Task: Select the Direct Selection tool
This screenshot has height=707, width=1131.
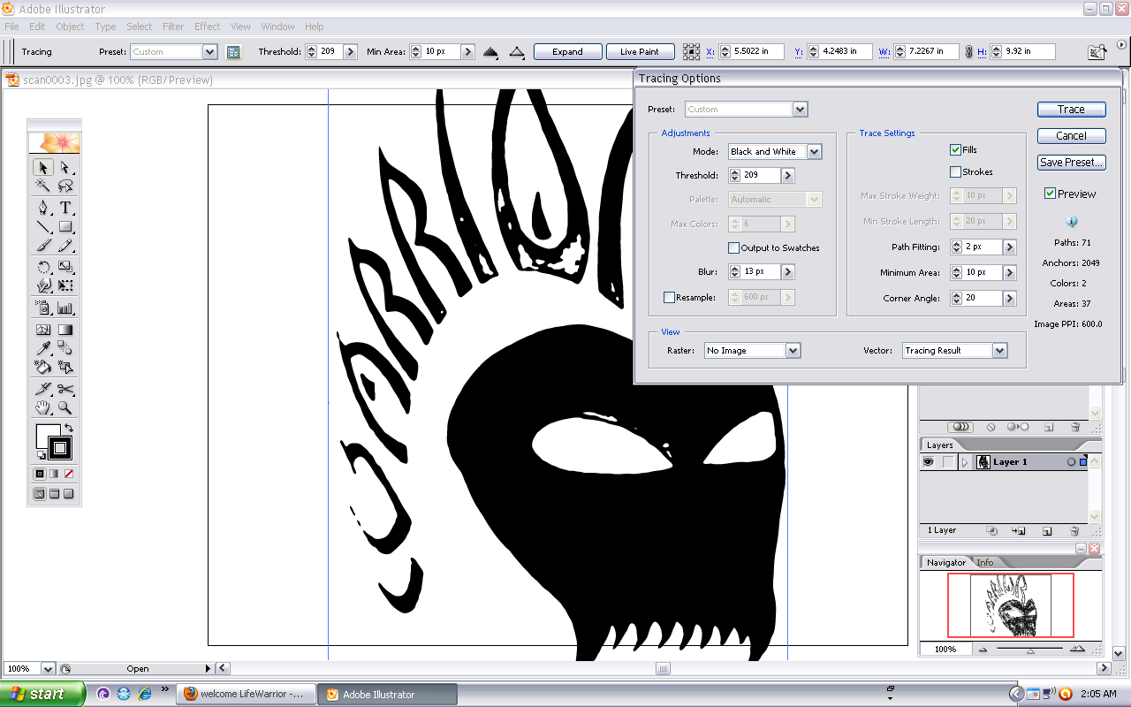Action: 65,167
